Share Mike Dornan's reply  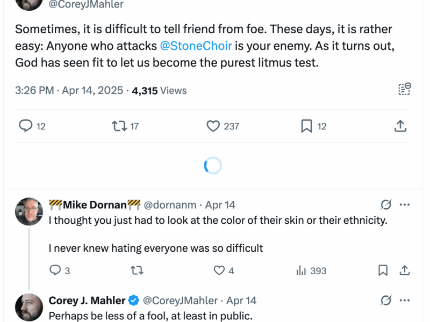[404, 270]
